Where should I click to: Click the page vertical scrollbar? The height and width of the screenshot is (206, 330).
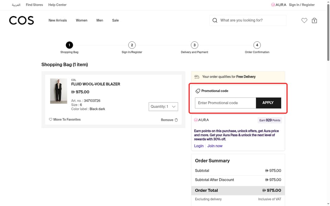328,33
